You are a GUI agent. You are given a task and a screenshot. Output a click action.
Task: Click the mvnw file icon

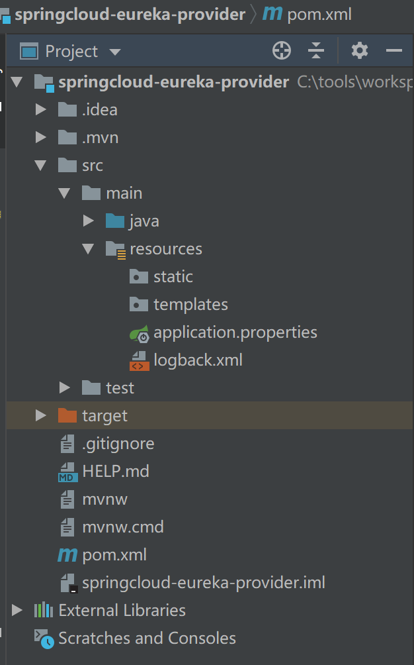point(67,499)
